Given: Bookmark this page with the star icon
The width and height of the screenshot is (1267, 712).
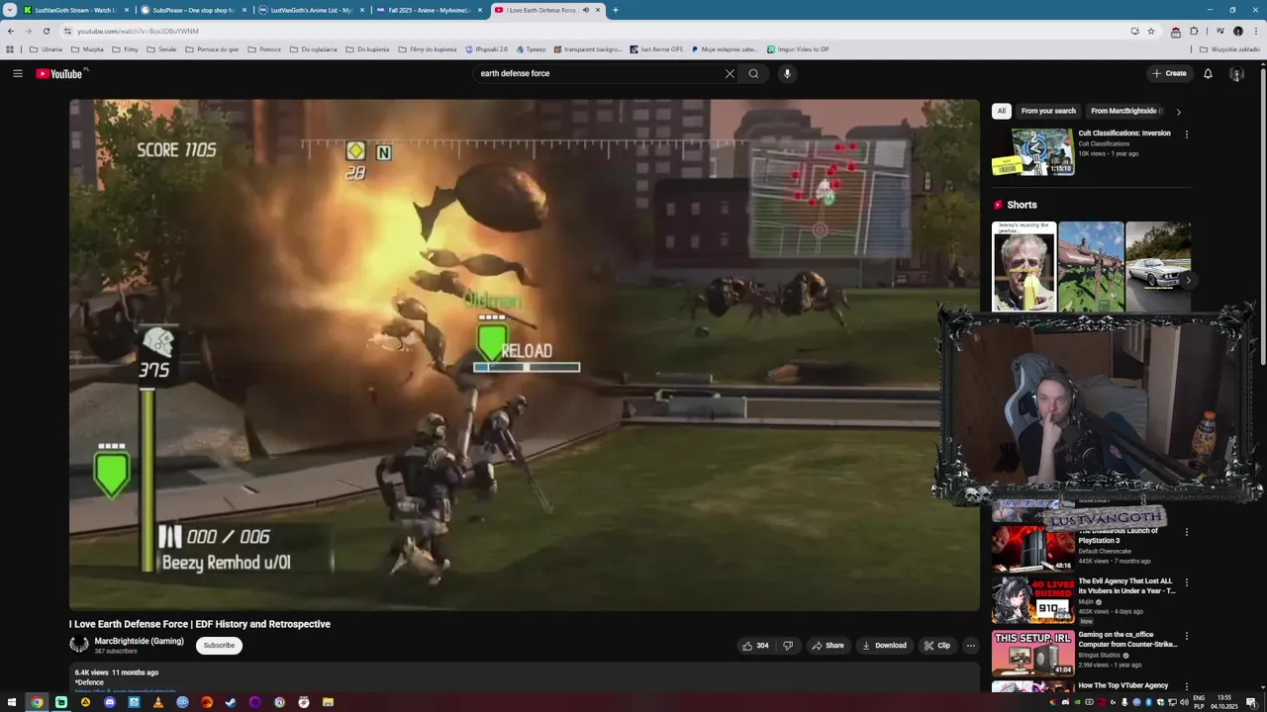Looking at the screenshot, I should (x=1151, y=31).
